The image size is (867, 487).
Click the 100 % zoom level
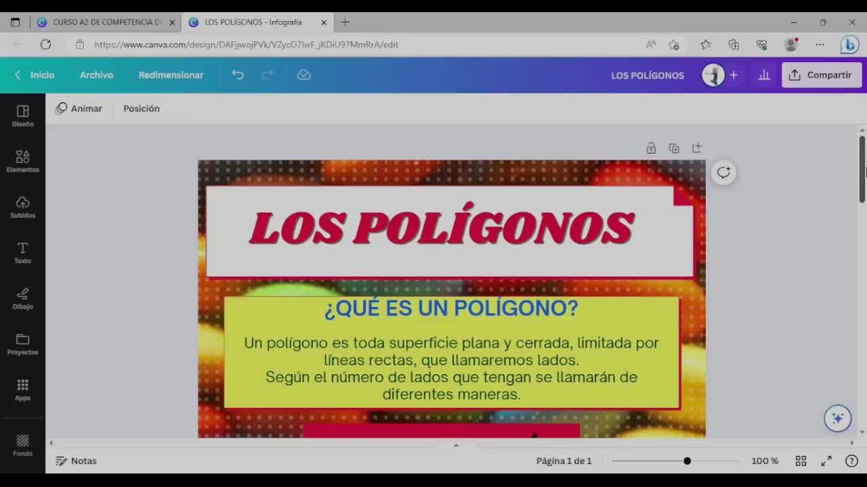coord(765,461)
